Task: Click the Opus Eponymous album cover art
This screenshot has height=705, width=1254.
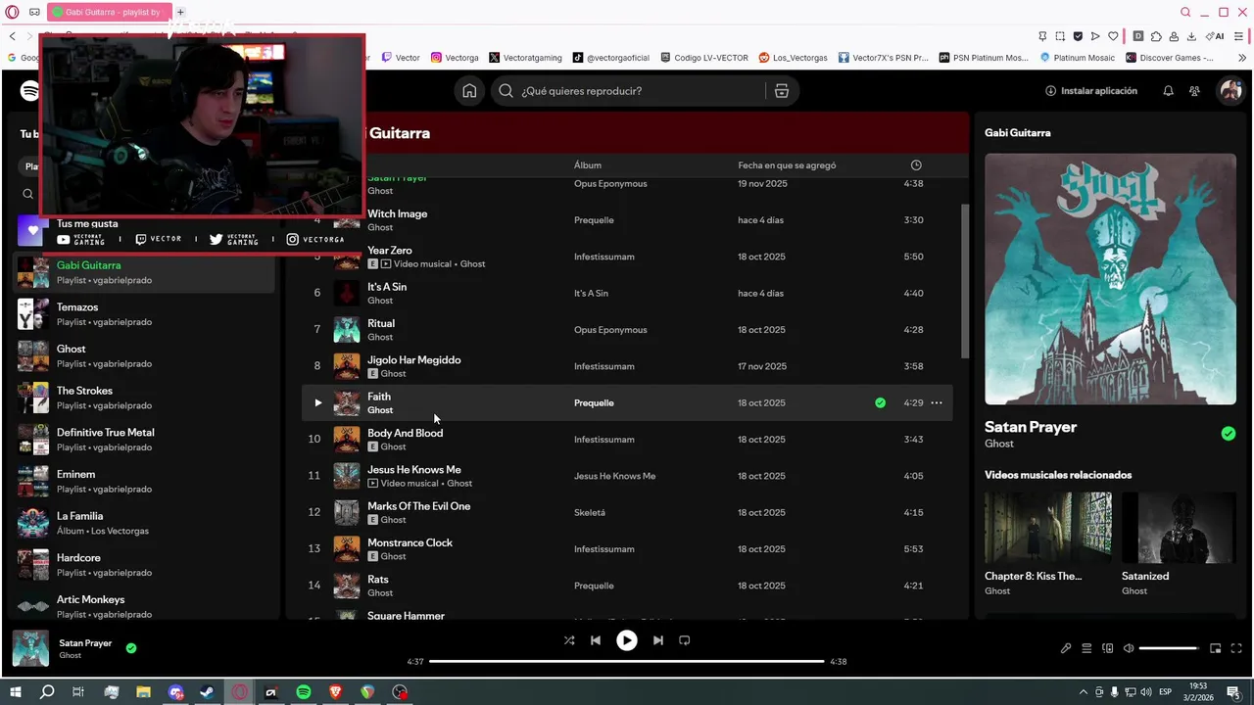Action: coord(1110,279)
